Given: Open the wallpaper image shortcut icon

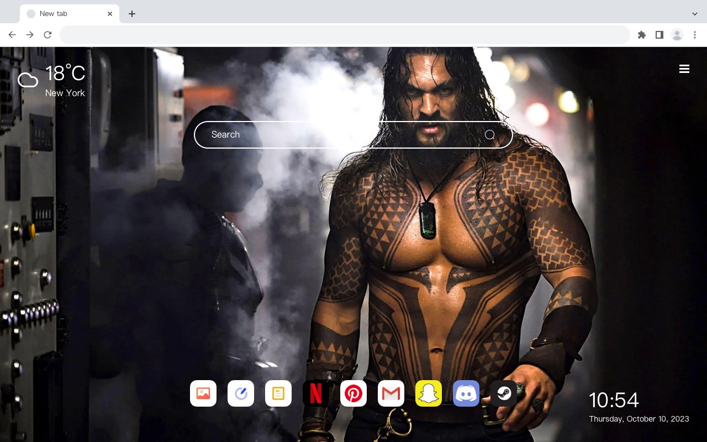Looking at the screenshot, I should (203, 393).
